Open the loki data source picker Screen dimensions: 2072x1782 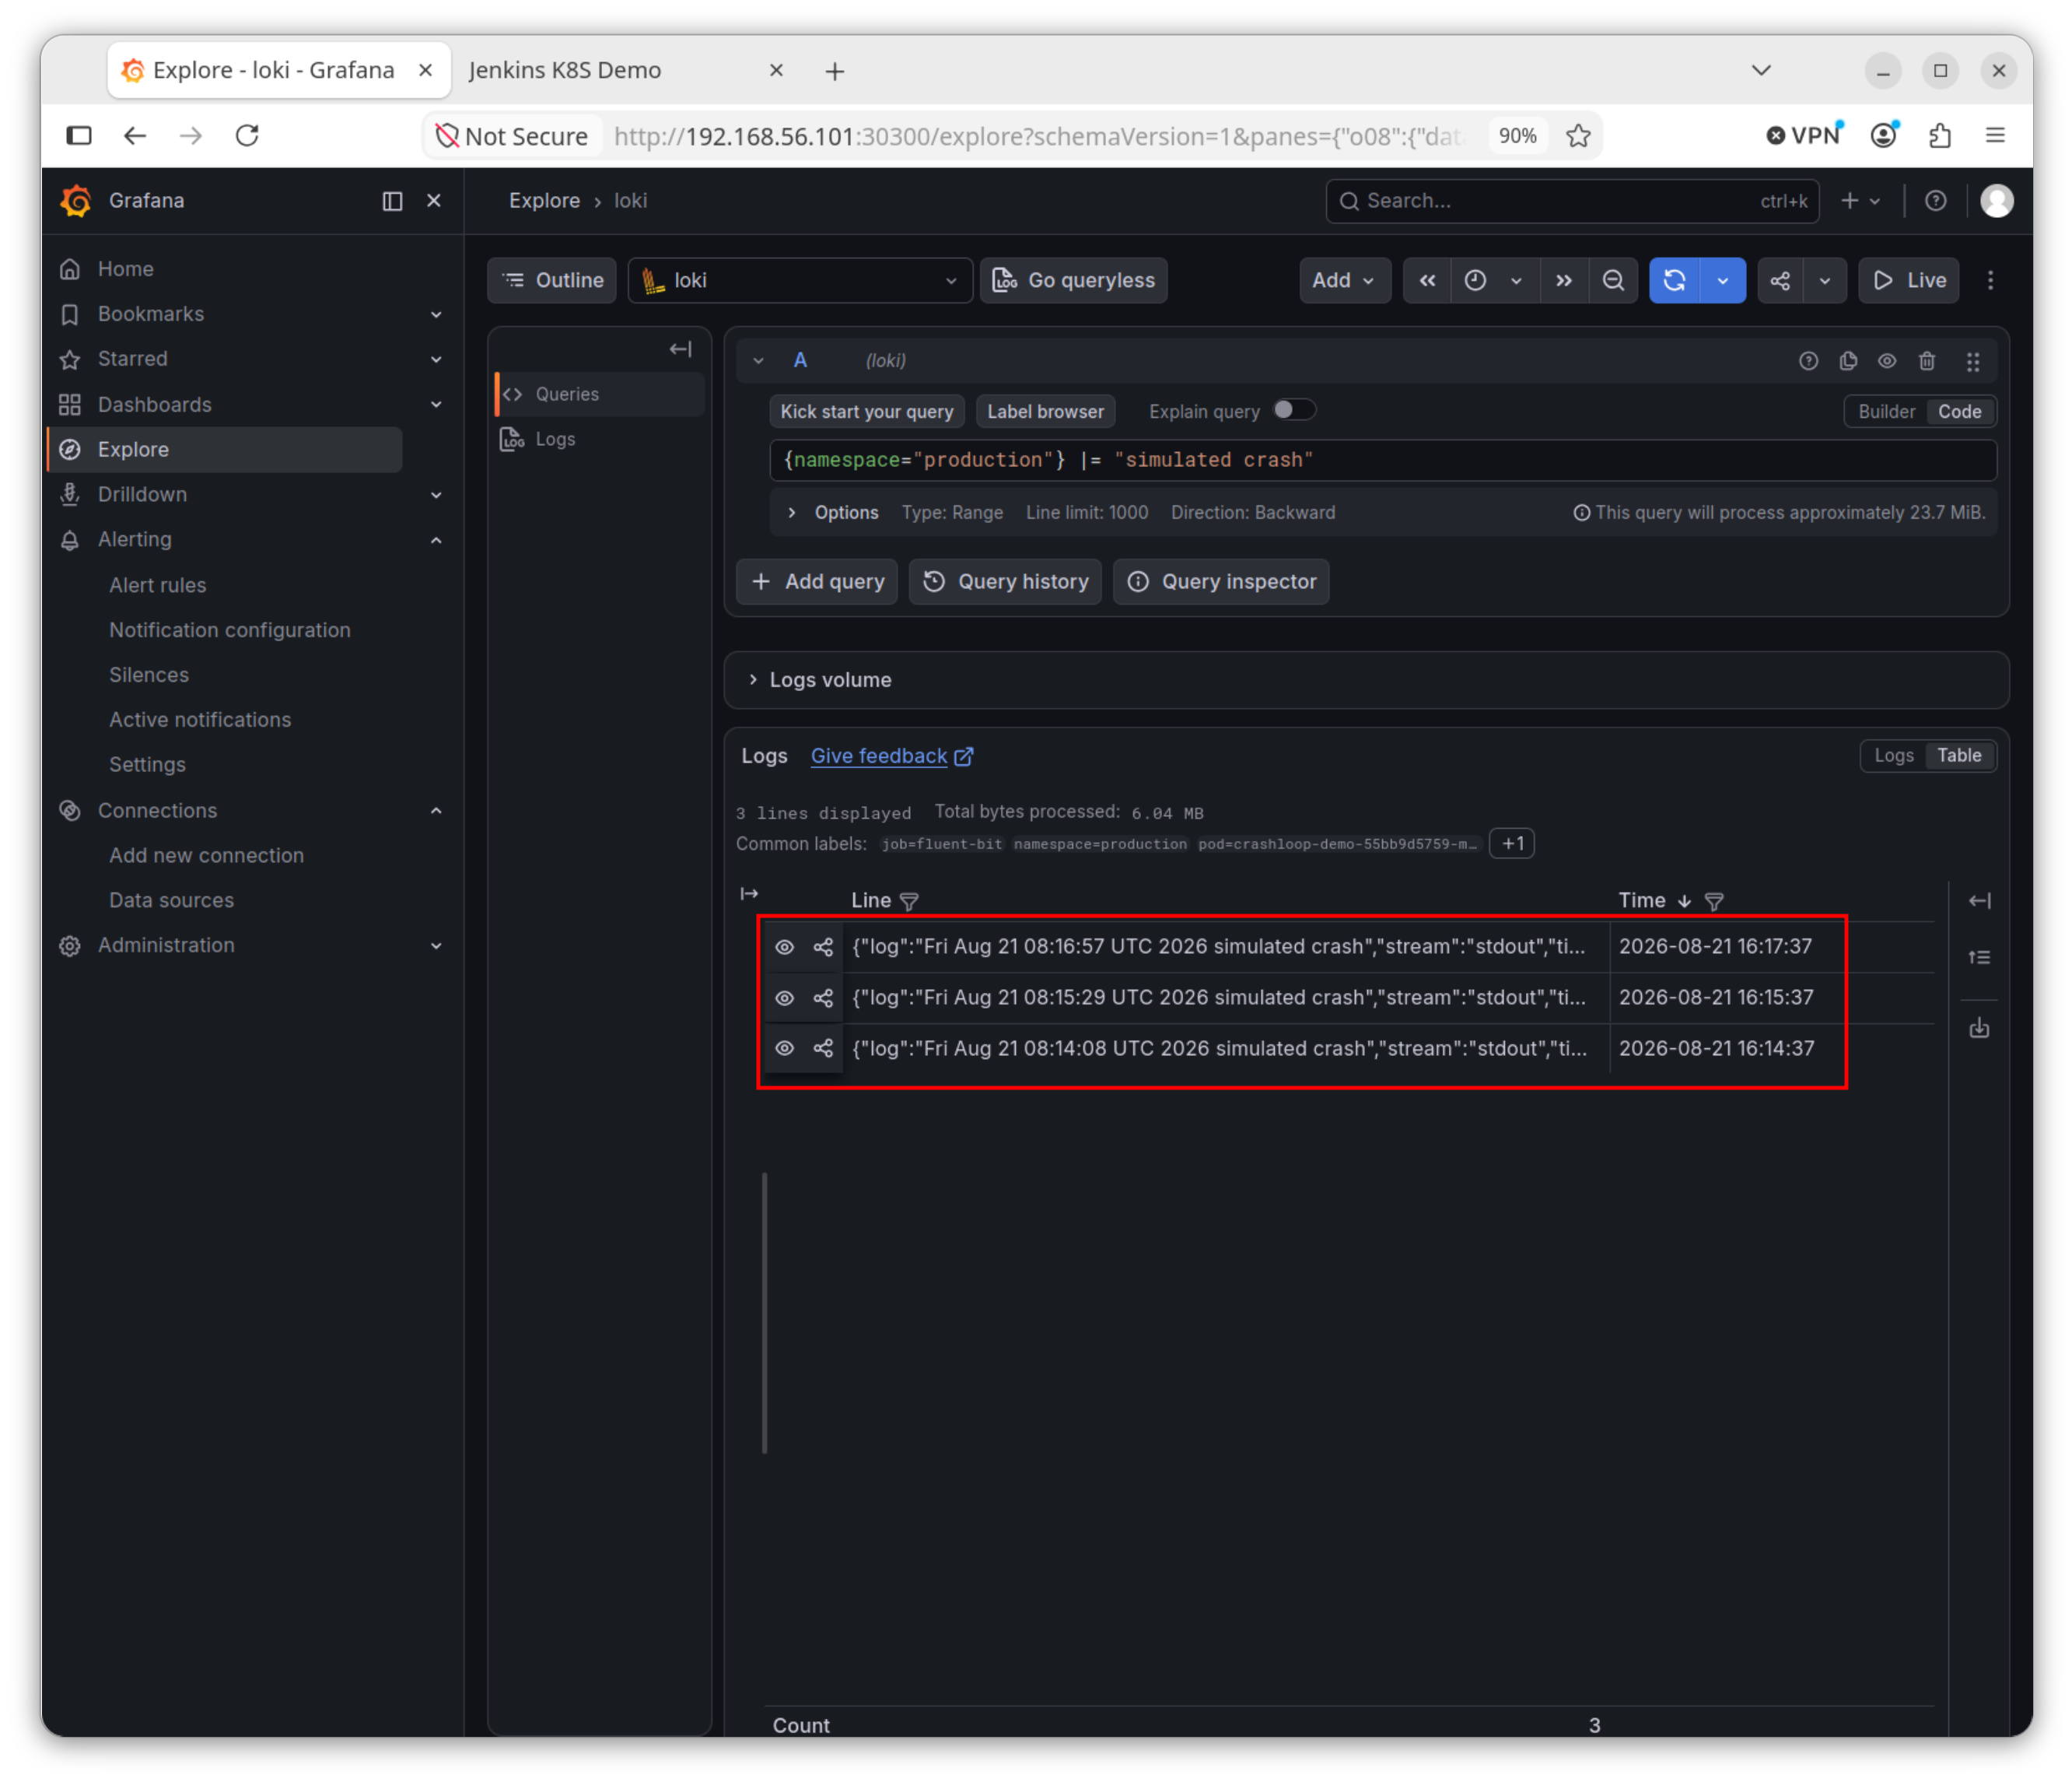point(800,280)
